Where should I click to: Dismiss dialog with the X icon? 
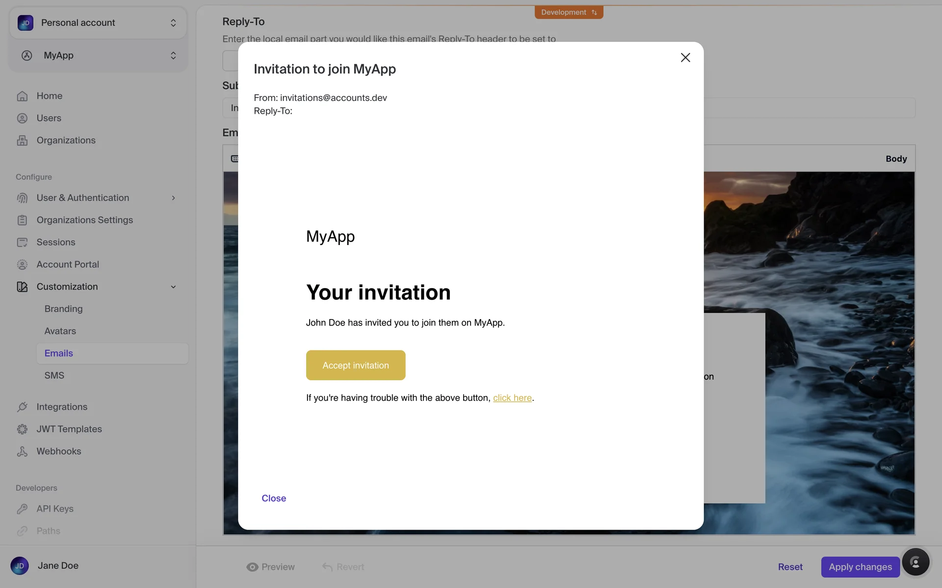tap(685, 57)
